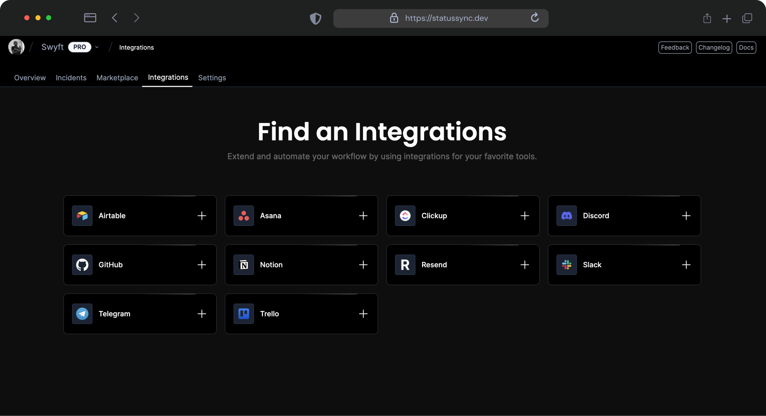Screen dimensions: 766x416
Task: Click the Clickup card label
Action: pyautogui.click(x=434, y=215)
